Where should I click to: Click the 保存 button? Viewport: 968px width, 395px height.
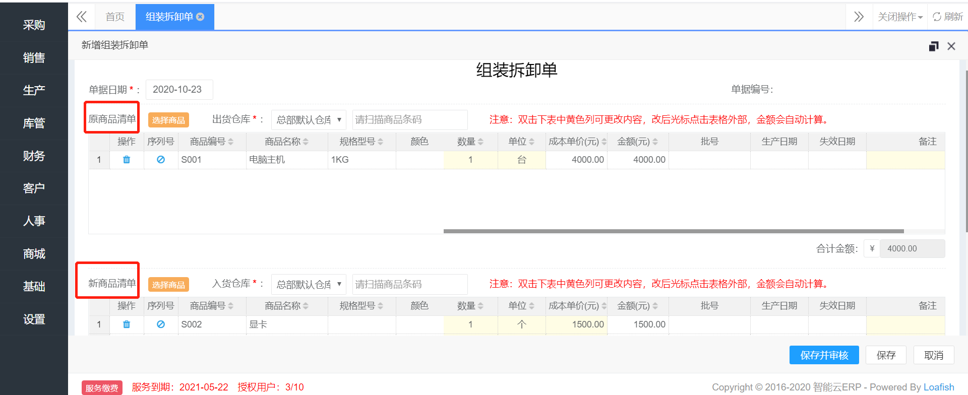(x=886, y=355)
